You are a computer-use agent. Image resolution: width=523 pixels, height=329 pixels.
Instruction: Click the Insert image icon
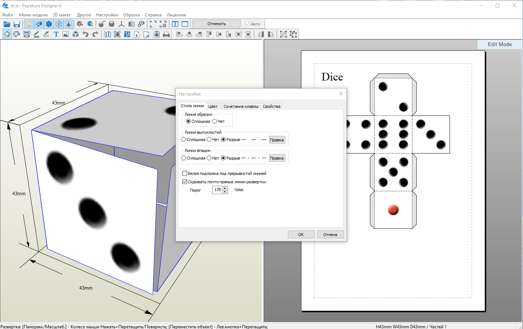[66, 34]
